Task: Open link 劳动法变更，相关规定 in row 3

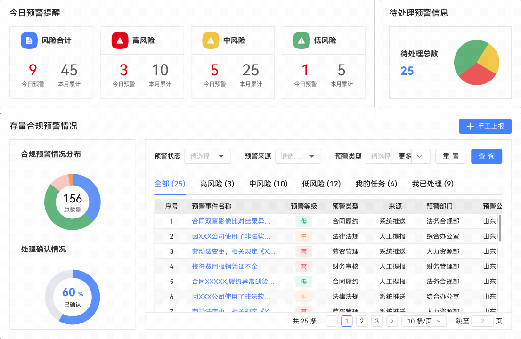Action: point(233,251)
